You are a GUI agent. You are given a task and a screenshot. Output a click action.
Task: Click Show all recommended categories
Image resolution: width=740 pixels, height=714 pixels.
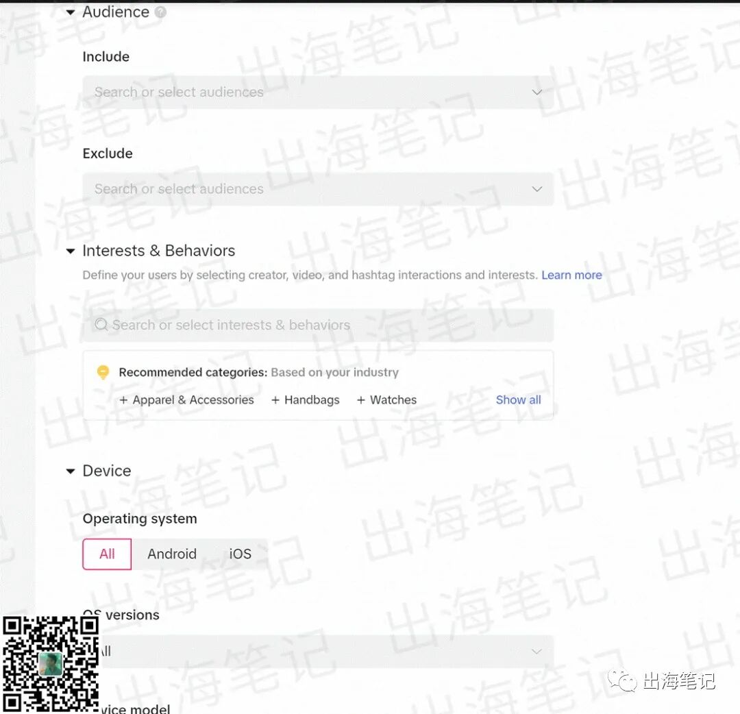pyautogui.click(x=518, y=399)
